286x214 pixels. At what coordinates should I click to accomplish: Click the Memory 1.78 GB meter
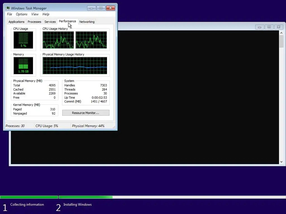click(23, 66)
